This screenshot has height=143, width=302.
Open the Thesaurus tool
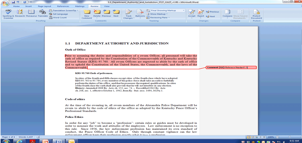[x=31, y=13]
